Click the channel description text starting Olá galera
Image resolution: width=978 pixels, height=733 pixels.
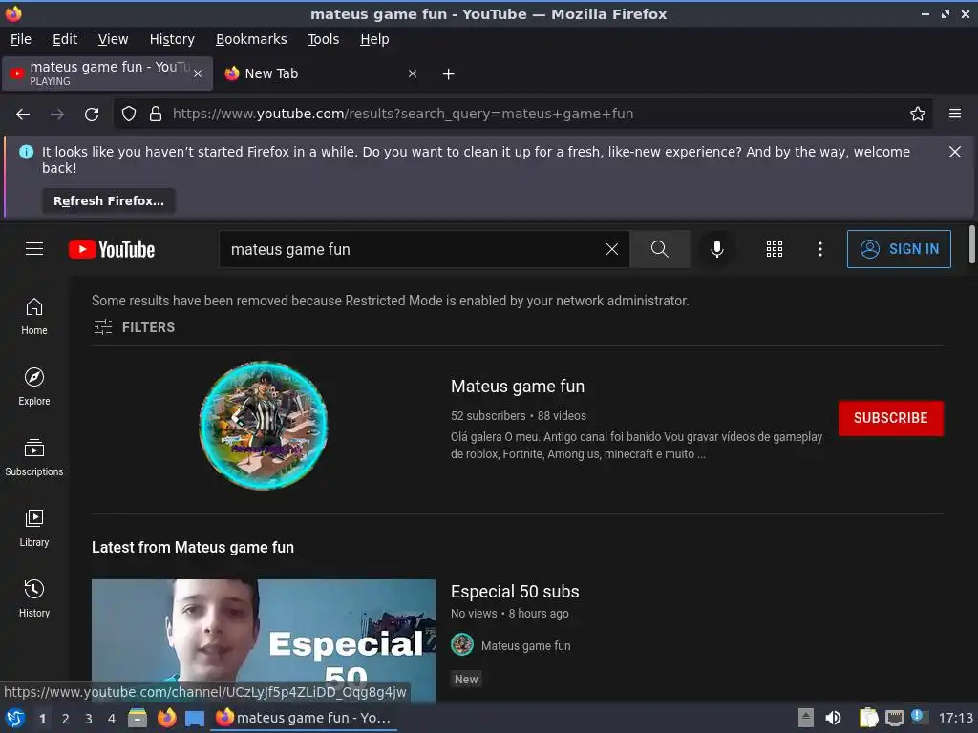coord(636,445)
